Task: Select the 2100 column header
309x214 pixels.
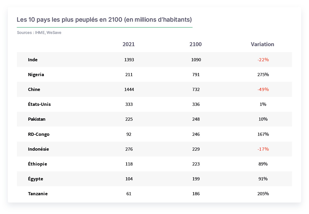Action: pyautogui.click(x=196, y=44)
